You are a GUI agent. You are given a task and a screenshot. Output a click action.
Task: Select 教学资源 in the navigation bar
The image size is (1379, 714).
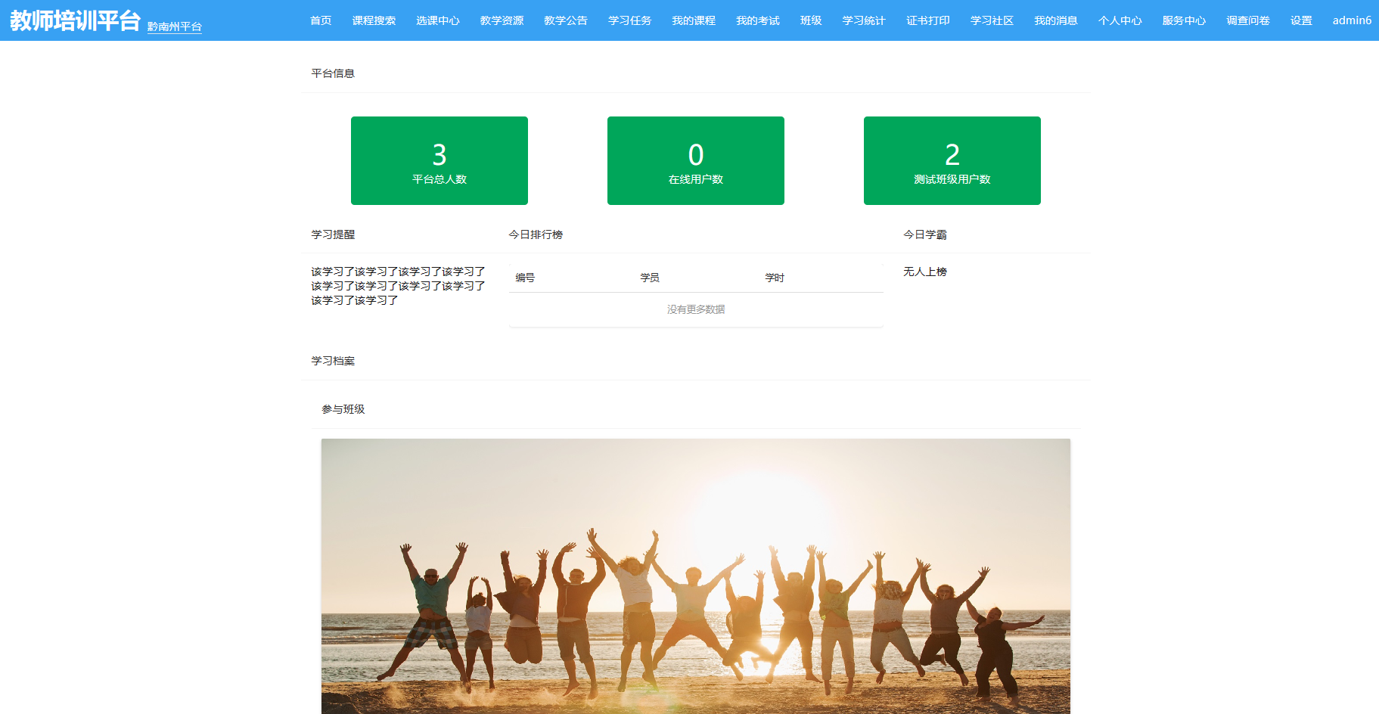(502, 20)
